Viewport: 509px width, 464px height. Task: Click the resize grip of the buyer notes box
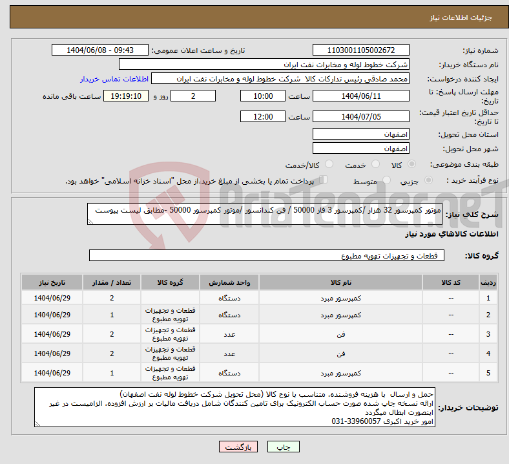coord(37,424)
